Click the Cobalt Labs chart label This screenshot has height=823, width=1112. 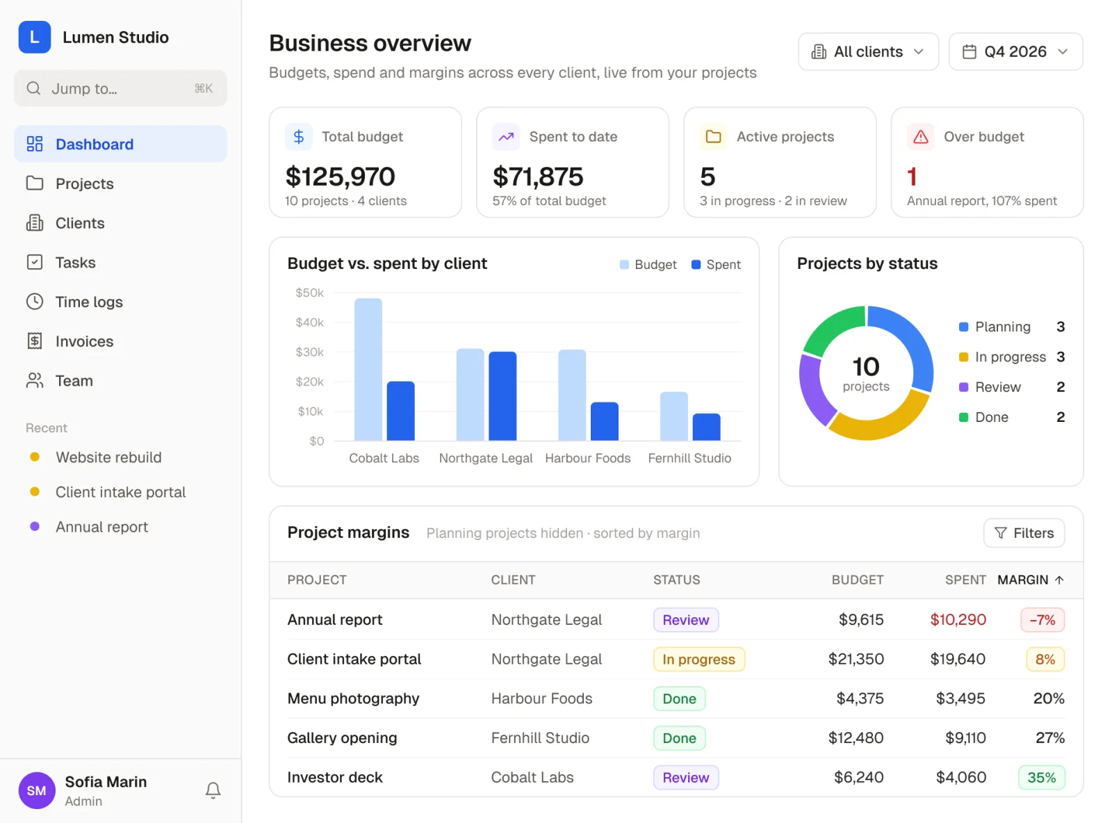[384, 458]
